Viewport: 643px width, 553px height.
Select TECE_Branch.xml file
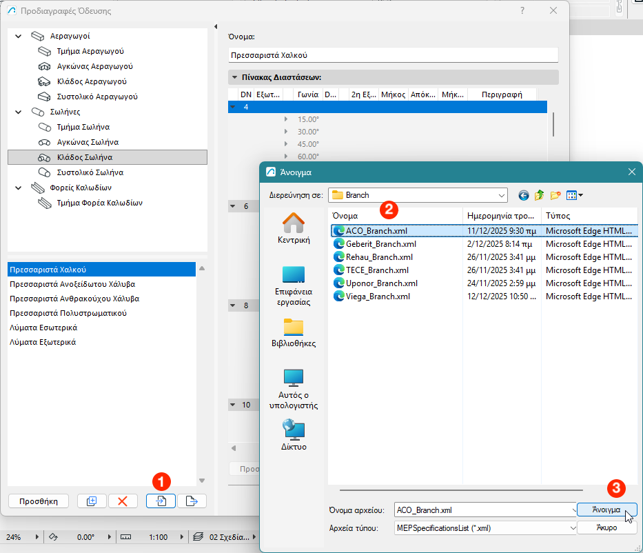377,270
